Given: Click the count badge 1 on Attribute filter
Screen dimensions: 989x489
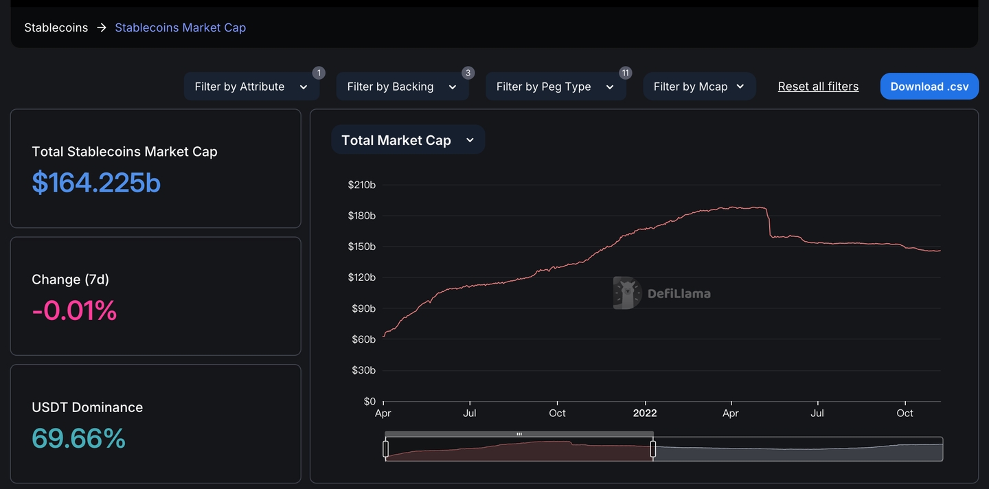Looking at the screenshot, I should 319,73.
